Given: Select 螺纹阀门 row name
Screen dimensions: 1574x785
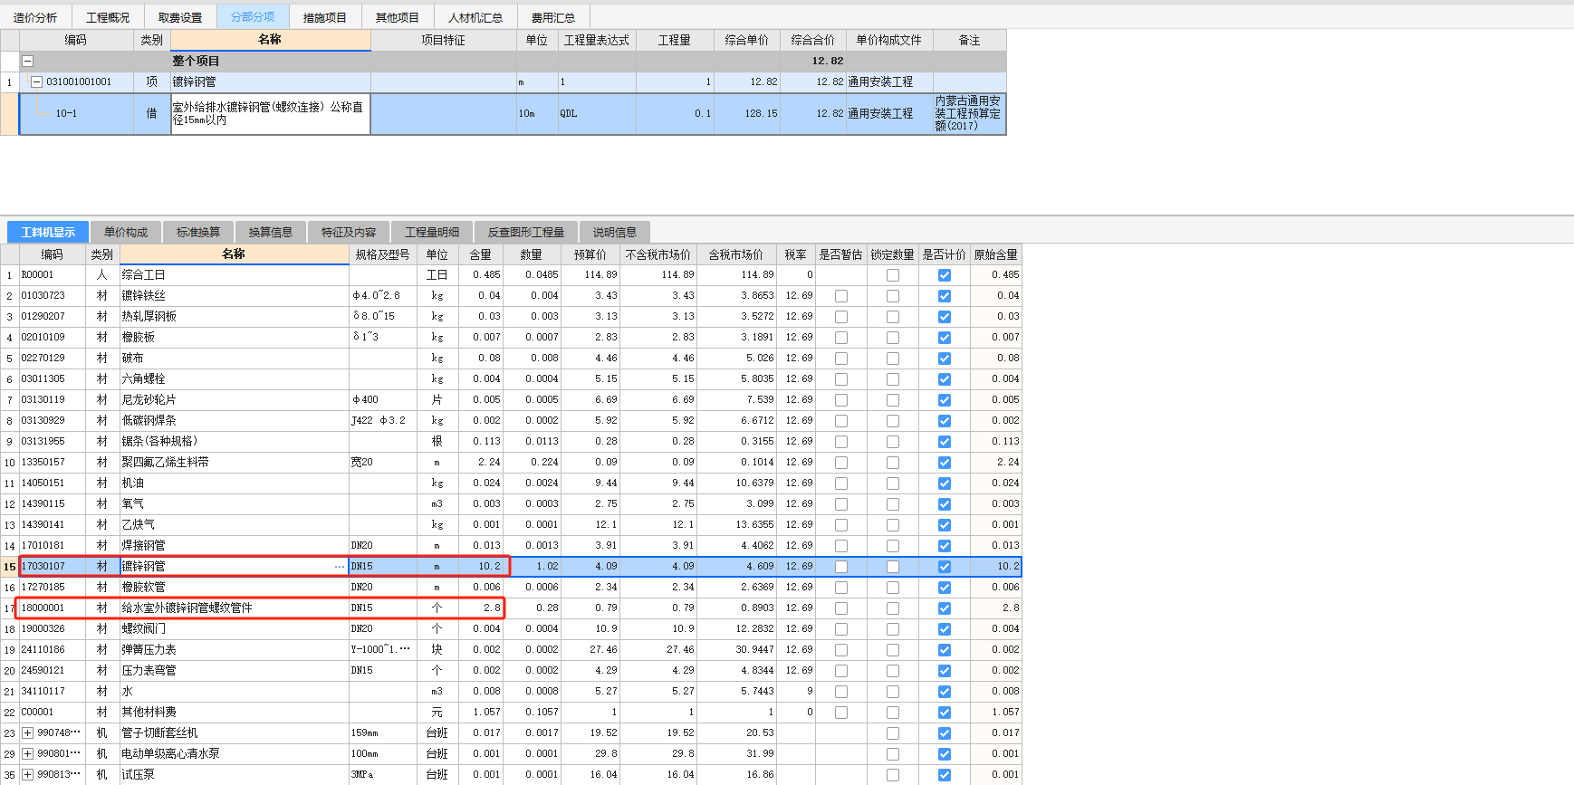Looking at the screenshot, I should coord(235,629).
